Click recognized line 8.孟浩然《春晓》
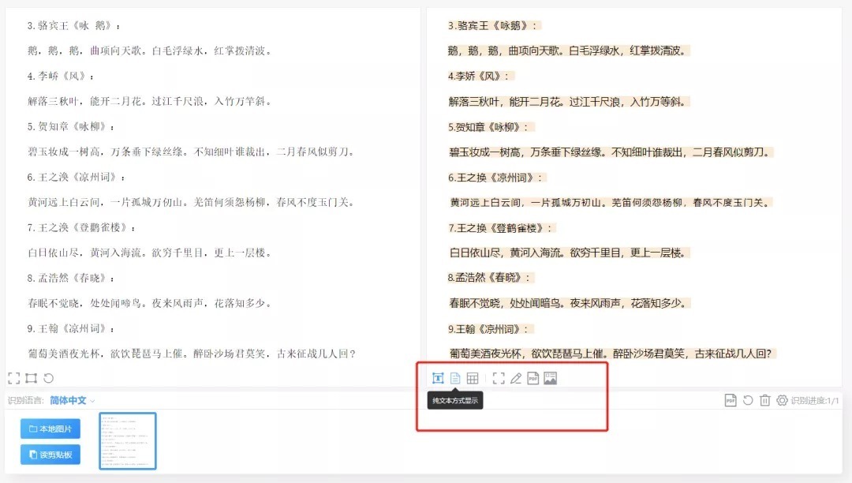 [x=491, y=278]
